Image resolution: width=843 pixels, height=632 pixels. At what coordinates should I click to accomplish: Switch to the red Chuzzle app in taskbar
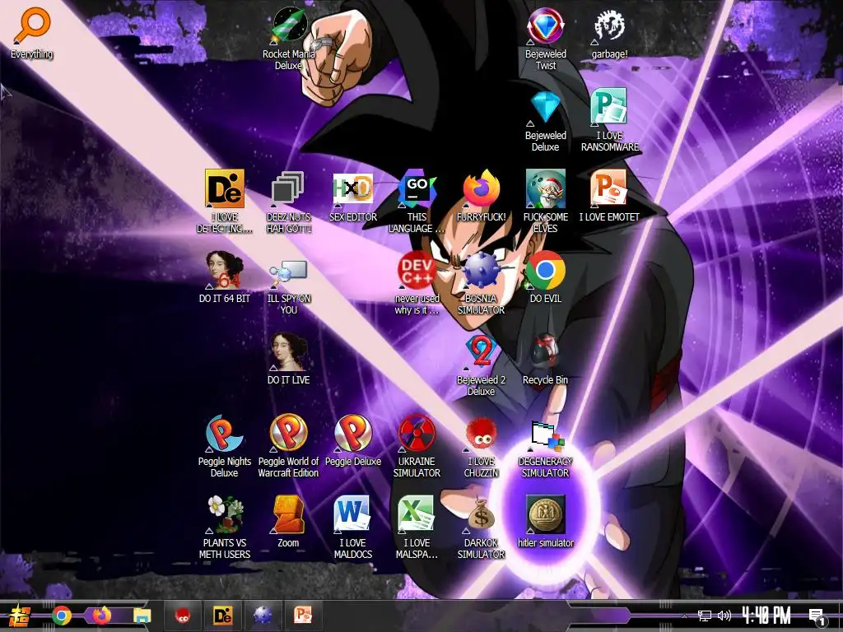(x=183, y=616)
